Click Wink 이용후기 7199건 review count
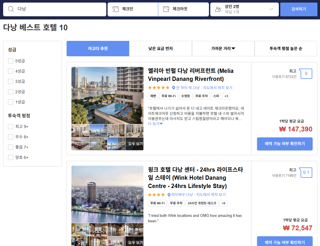The image size is (320, 246). tap(284, 175)
